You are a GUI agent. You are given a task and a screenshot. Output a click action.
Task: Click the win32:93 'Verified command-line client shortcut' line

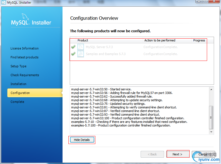pos(115,115)
